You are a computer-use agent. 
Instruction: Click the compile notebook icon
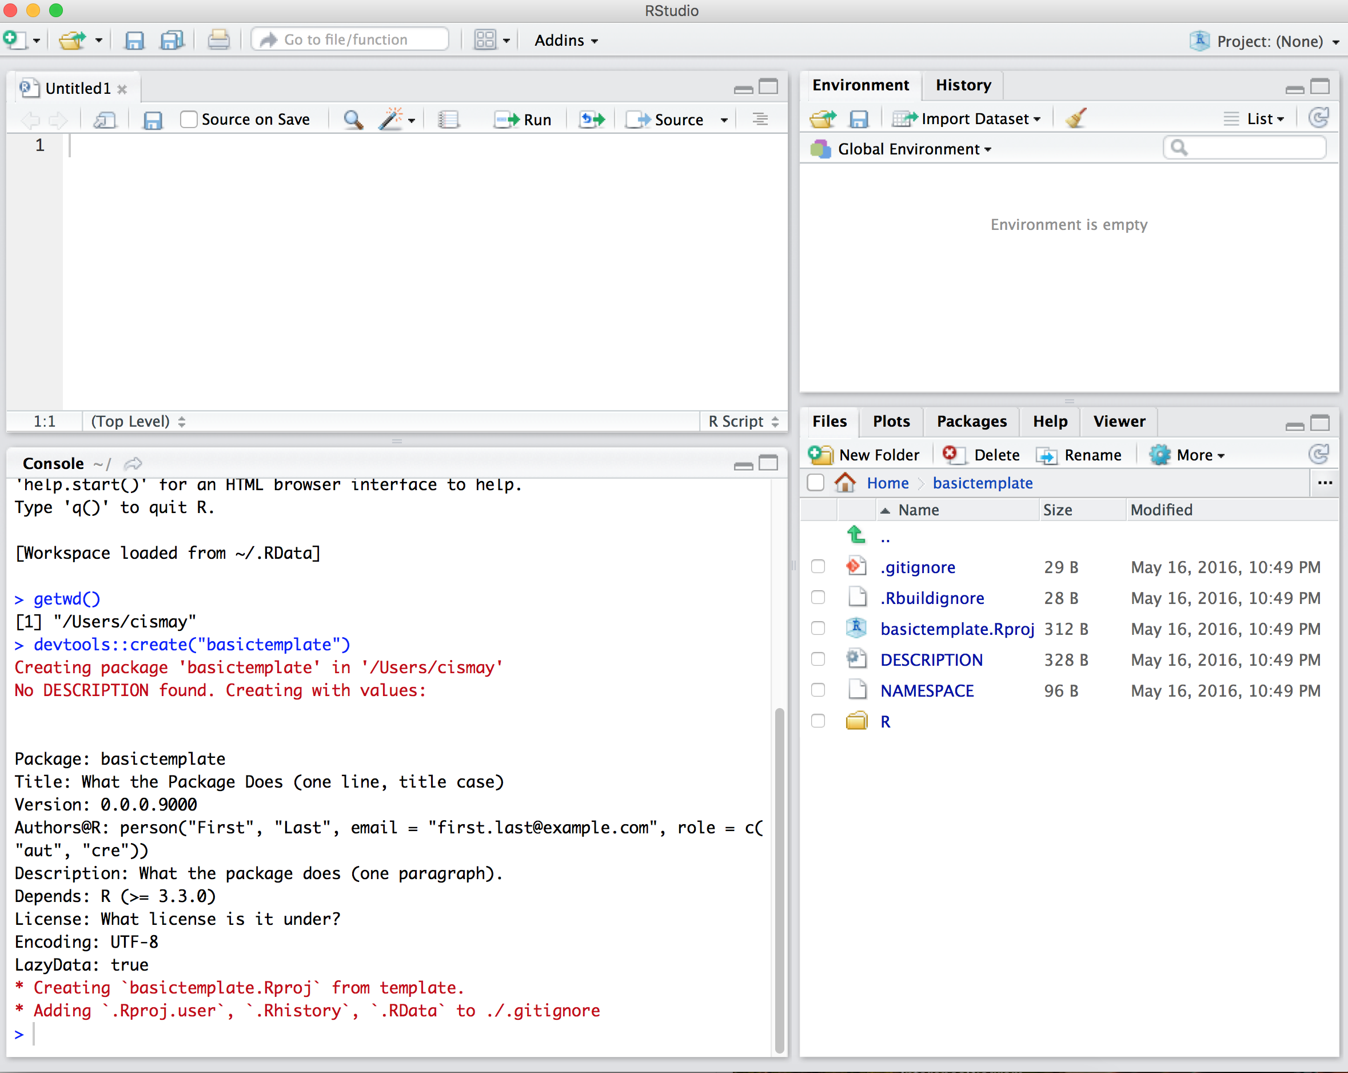click(x=448, y=120)
